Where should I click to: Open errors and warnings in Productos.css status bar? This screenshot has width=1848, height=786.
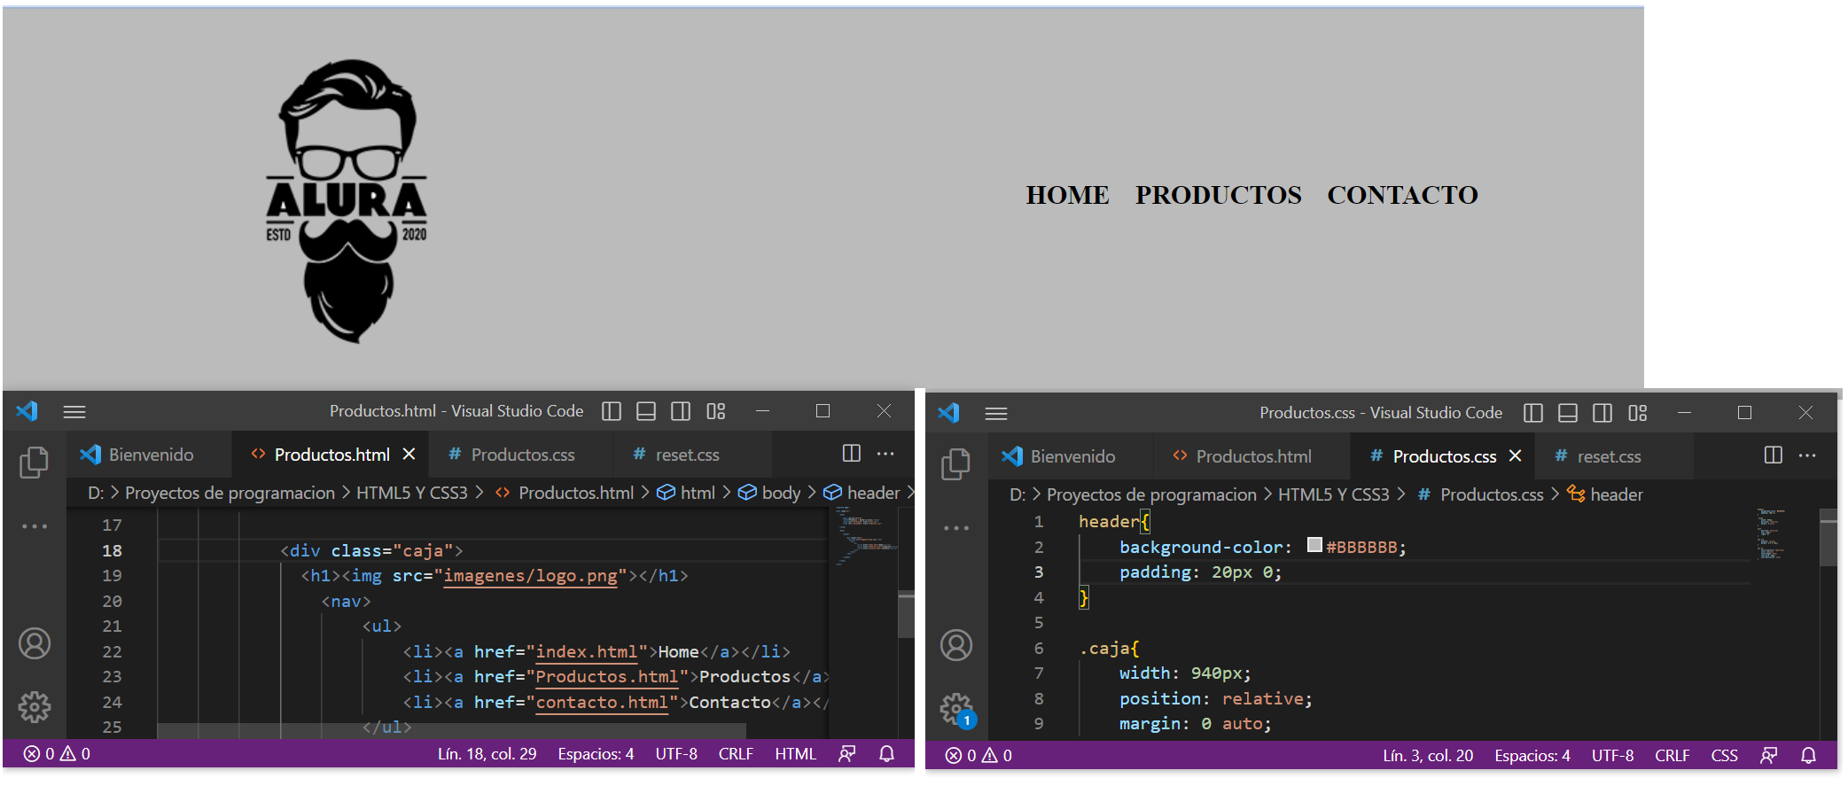click(x=979, y=756)
